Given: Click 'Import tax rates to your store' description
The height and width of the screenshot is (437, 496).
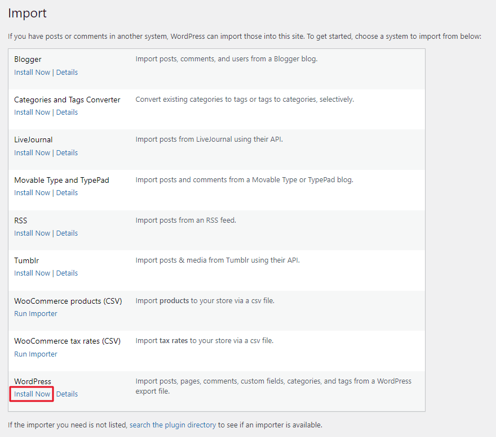Looking at the screenshot, I should coord(205,341).
